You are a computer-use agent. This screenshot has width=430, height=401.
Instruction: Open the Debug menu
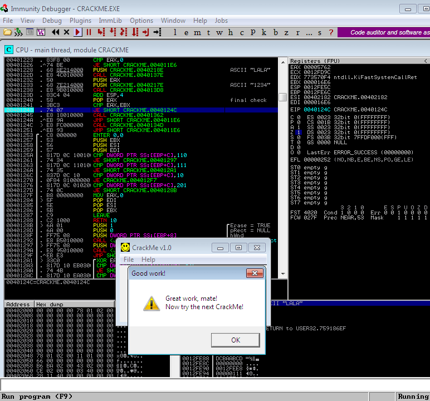click(x=52, y=21)
